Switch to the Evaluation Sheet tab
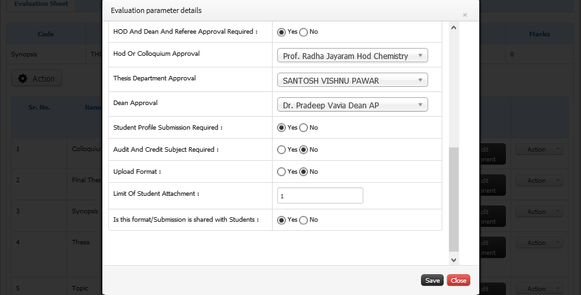The width and height of the screenshot is (581, 295). point(41,4)
